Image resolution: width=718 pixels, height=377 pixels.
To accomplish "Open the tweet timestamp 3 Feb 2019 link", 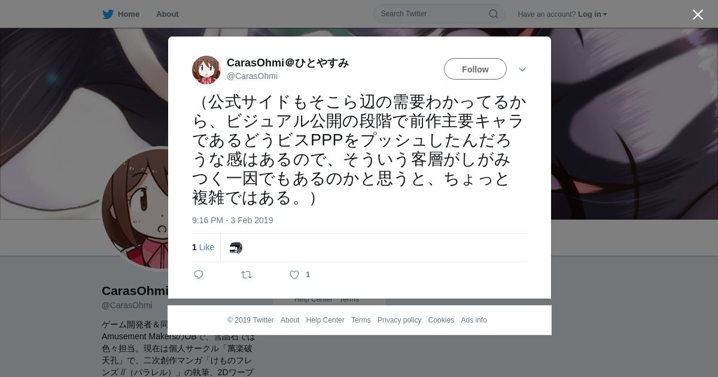I will (x=232, y=220).
